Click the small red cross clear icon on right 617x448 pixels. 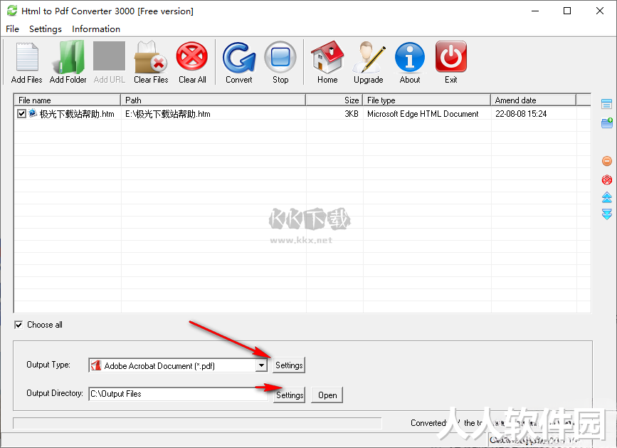click(x=607, y=180)
